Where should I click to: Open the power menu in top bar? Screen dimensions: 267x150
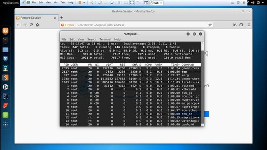coord(259,2)
